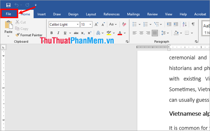Select the Justify alignment button
This screenshot has width=210, height=131.
pos(155,33)
